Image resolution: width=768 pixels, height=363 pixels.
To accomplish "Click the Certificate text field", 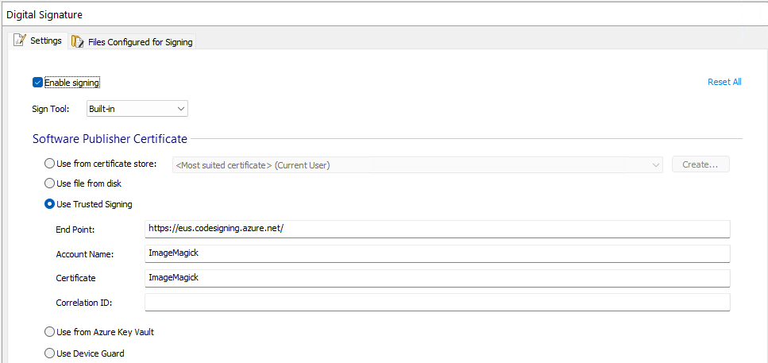I will [437, 278].
